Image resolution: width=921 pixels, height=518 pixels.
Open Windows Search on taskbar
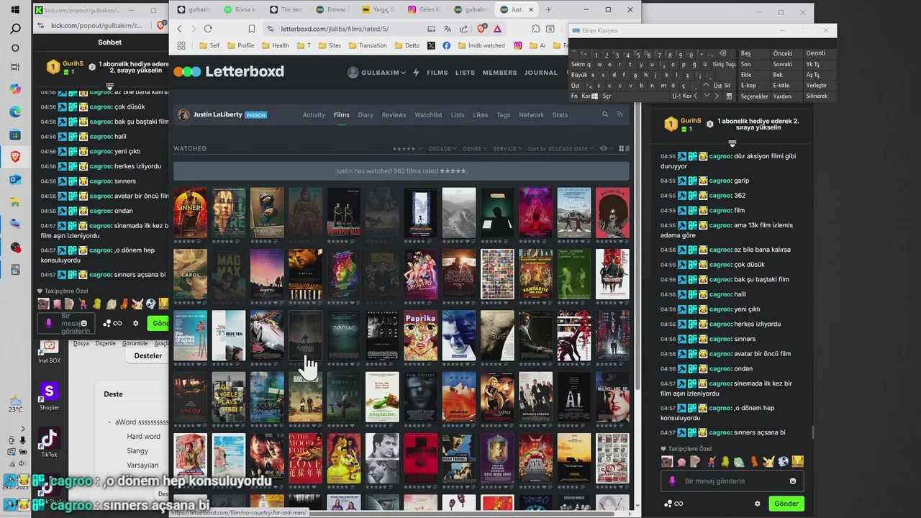coord(15,29)
